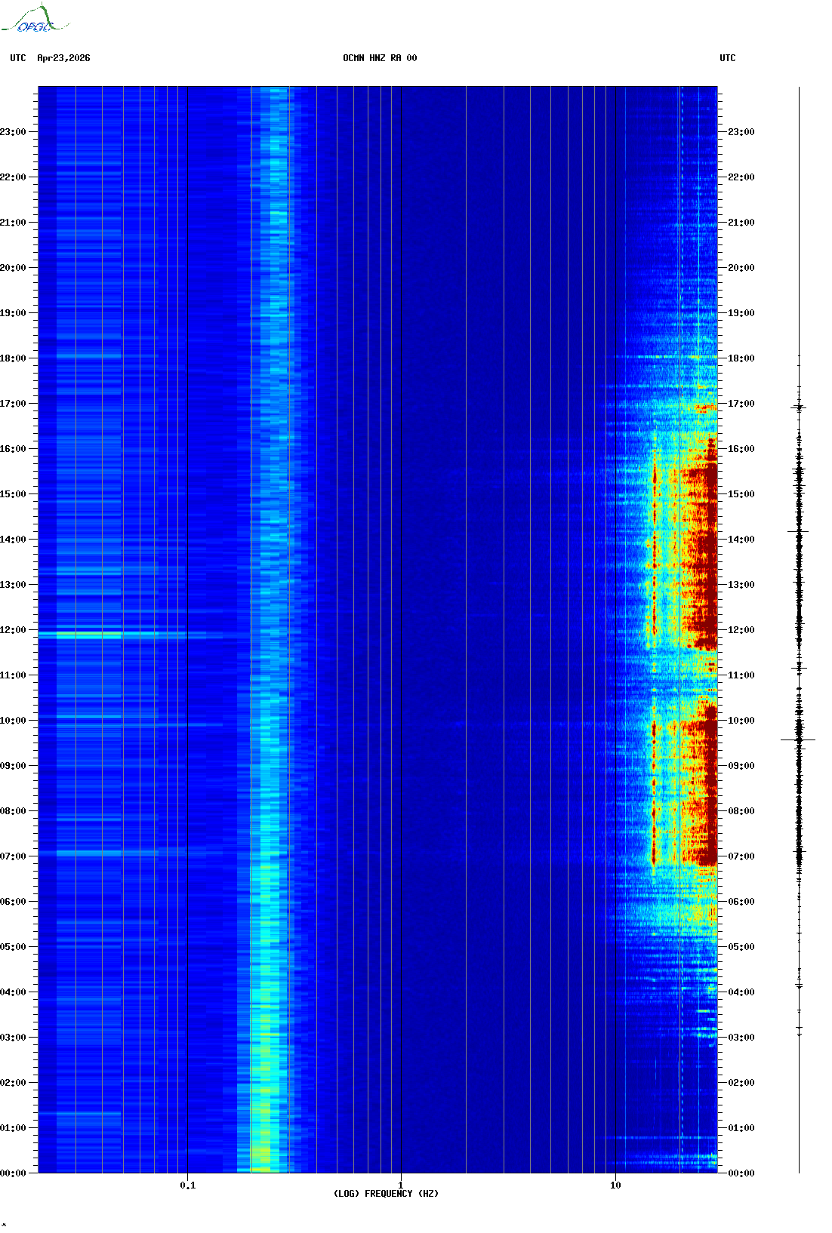
Task: Click the black vertical line at 0.1 Hz
Action: 187,528
